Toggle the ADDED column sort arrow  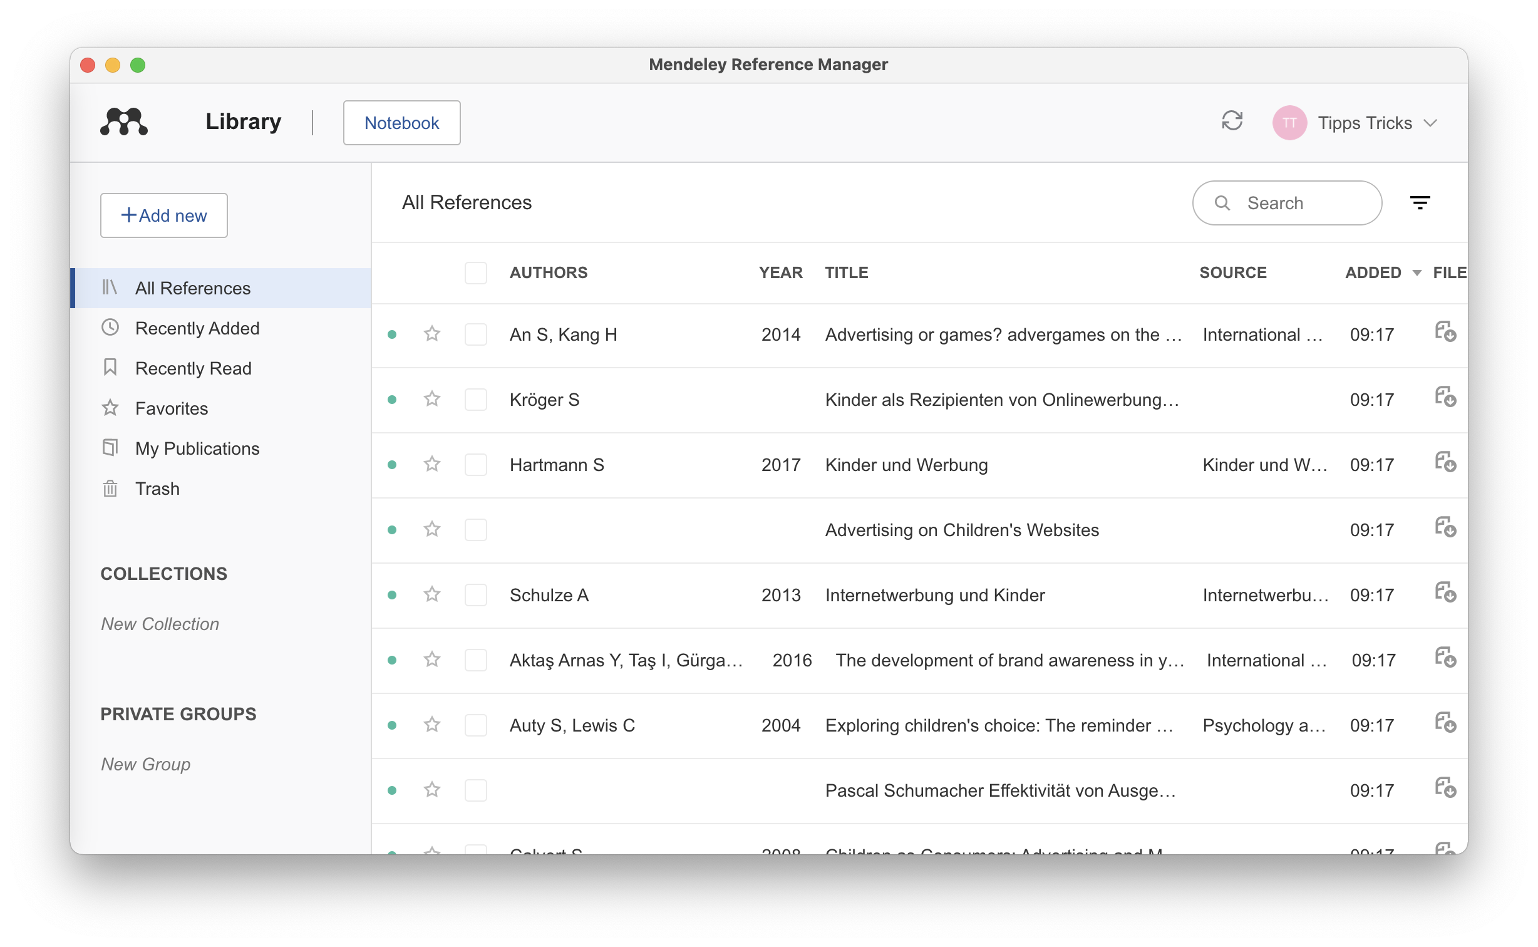pyautogui.click(x=1417, y=273)
